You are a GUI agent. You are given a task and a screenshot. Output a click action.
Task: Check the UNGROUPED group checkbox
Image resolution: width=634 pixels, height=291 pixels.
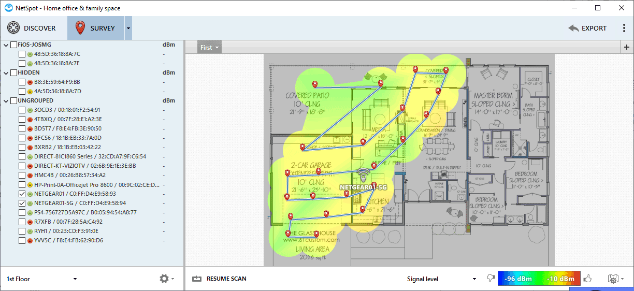pos(13,100)
